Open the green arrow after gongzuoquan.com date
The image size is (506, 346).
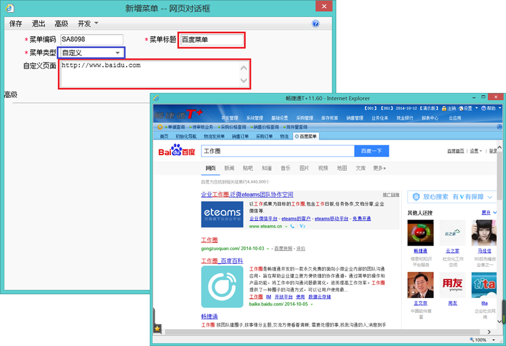[268, 249]
